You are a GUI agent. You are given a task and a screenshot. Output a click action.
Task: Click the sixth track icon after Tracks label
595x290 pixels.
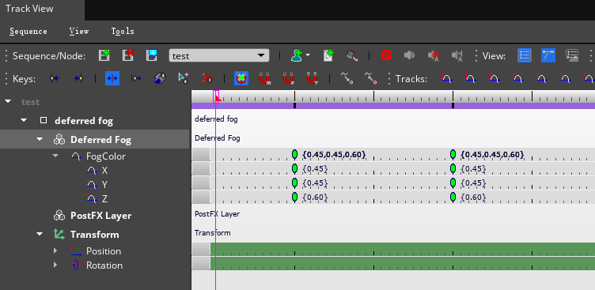tap(566, 78)
